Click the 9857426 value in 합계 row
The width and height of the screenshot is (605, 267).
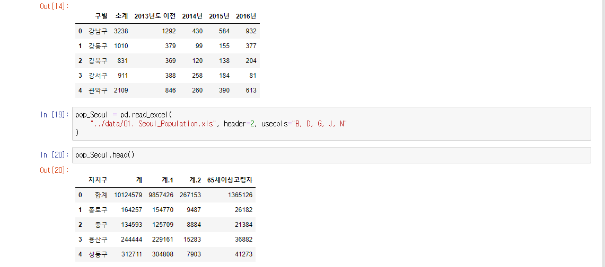[161, 195]
